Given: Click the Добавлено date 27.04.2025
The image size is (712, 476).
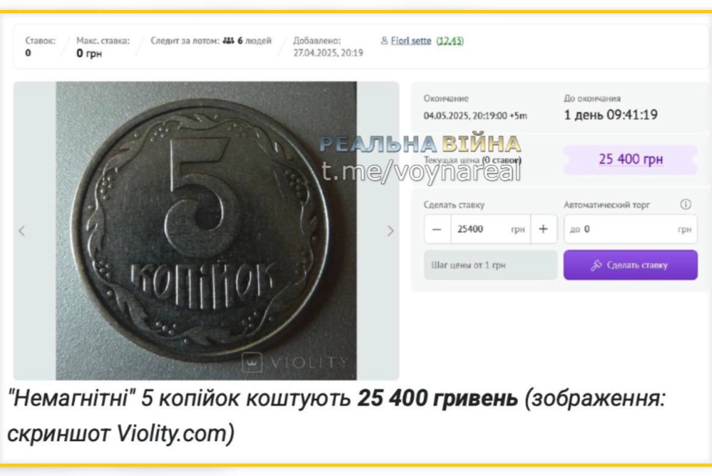Looking at the screenshot, I should 328,53.
